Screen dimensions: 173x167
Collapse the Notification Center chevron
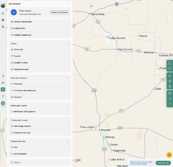click(68, 106)
